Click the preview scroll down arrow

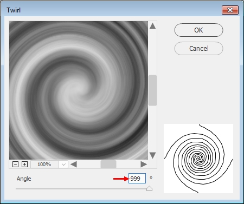click(x=153, y=155)
